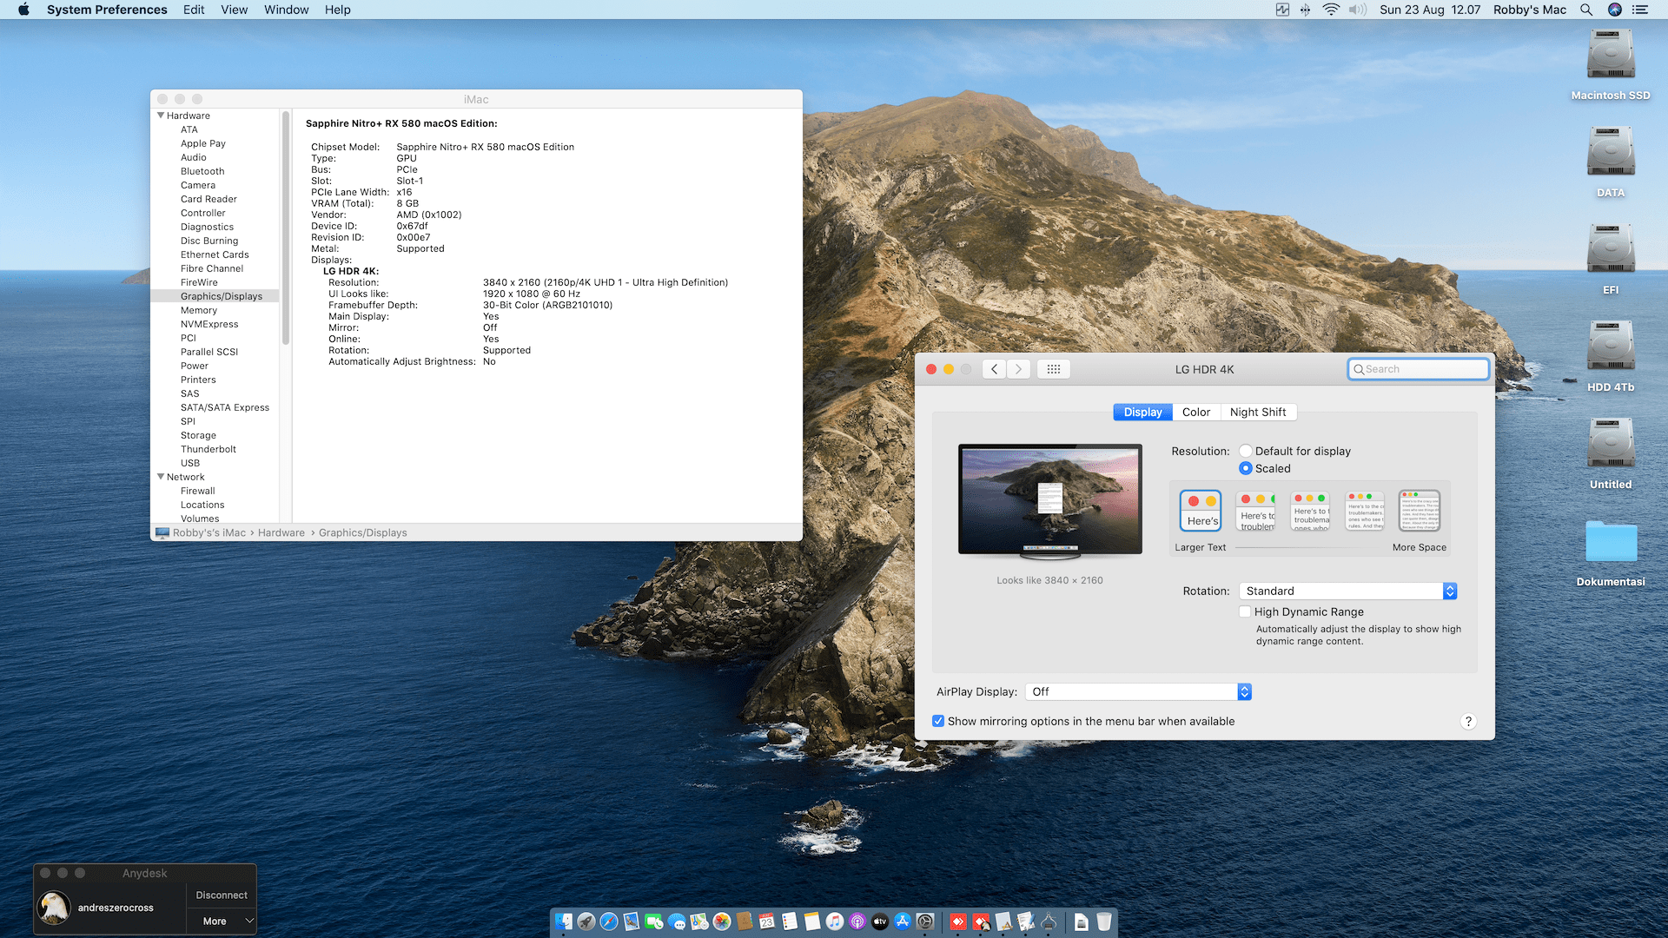This screenshot has height=938, width=1668.
Task: Collapse the Network section in sidebar
Action: click(161, 477)
